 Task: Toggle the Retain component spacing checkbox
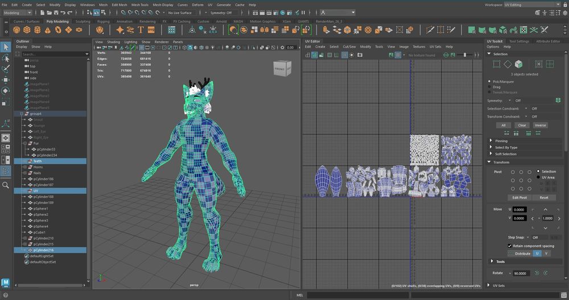click(509, 245)
